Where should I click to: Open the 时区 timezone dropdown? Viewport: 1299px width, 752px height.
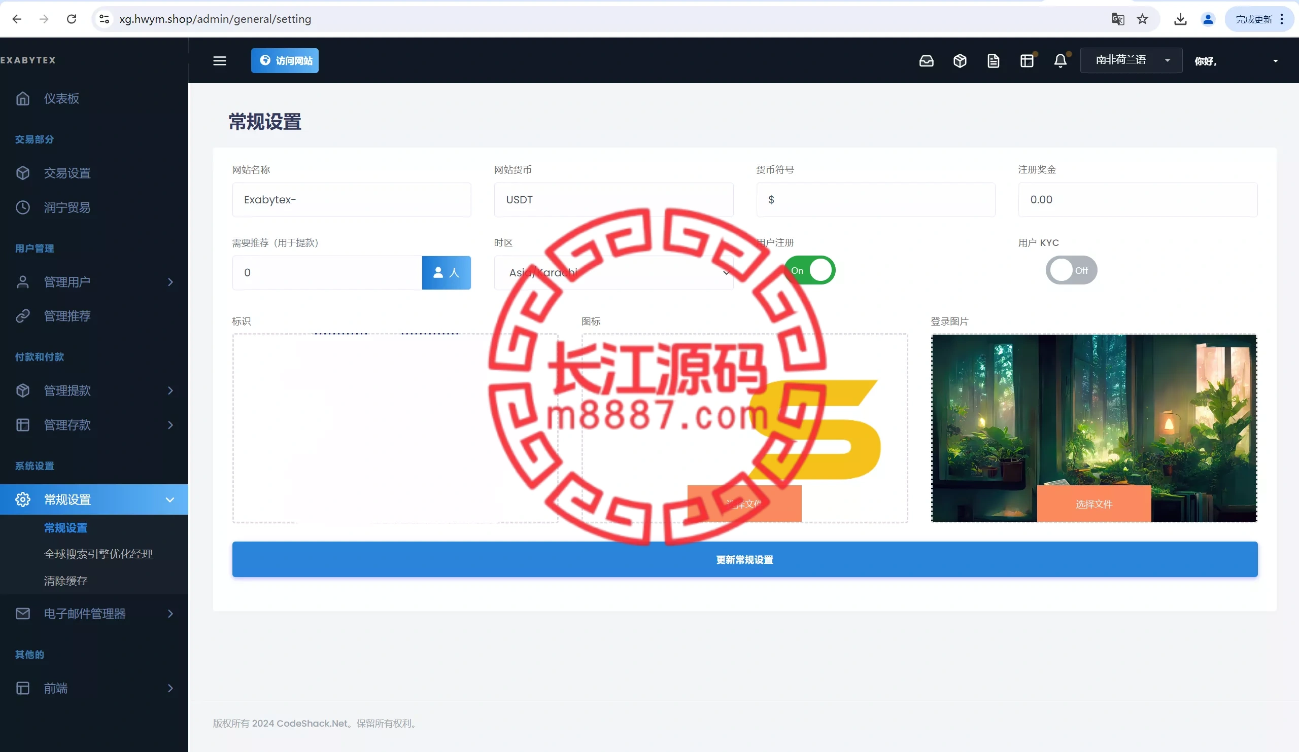coord(613,272)
